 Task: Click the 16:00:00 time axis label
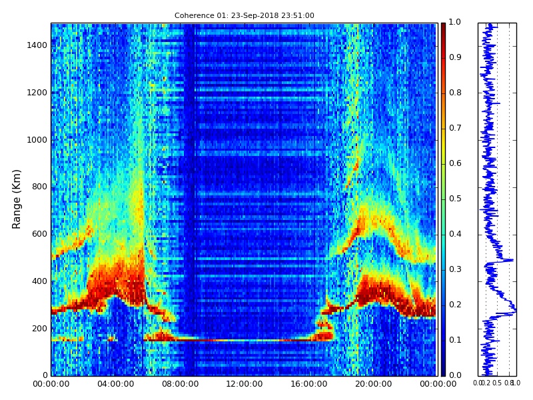coord(309,384)
